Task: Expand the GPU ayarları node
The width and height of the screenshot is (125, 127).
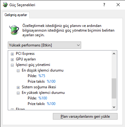Action: 12,59
